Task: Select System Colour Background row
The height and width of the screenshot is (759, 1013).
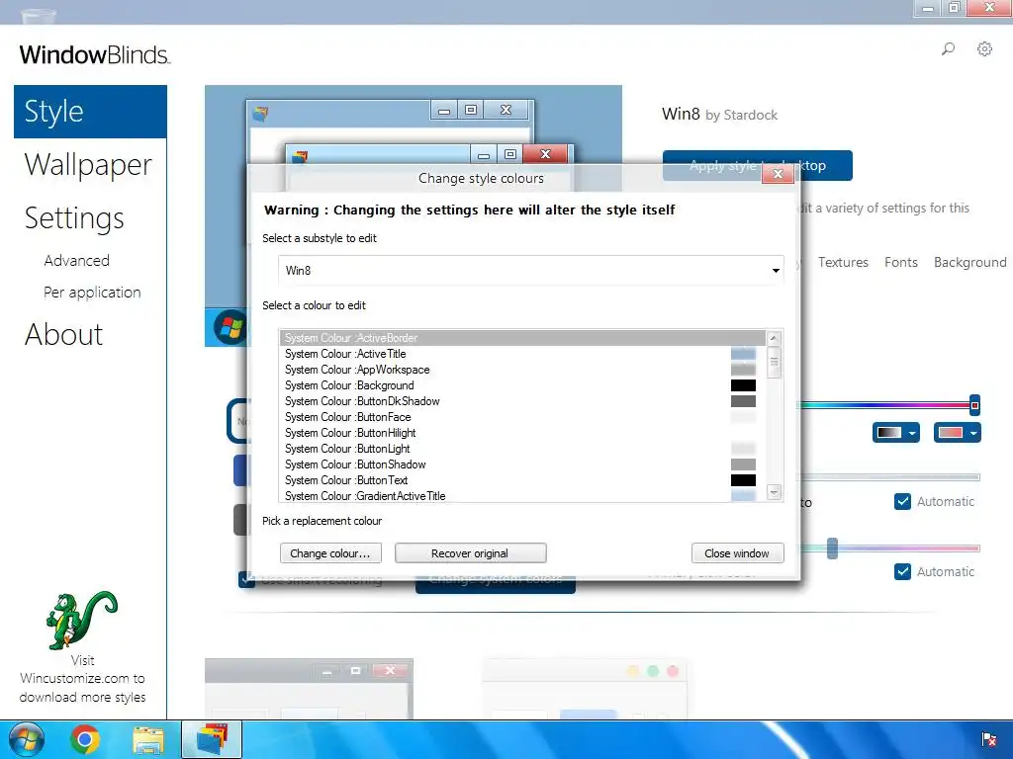Action: pyautogui.click(x=522, y=385)
